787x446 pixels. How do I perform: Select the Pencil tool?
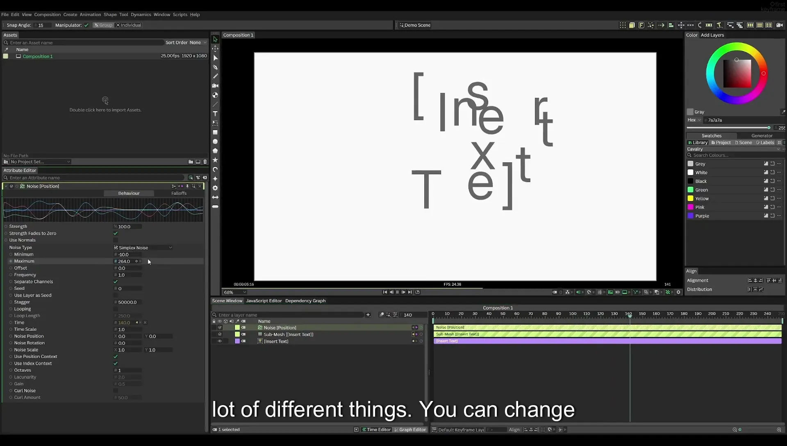215,76
